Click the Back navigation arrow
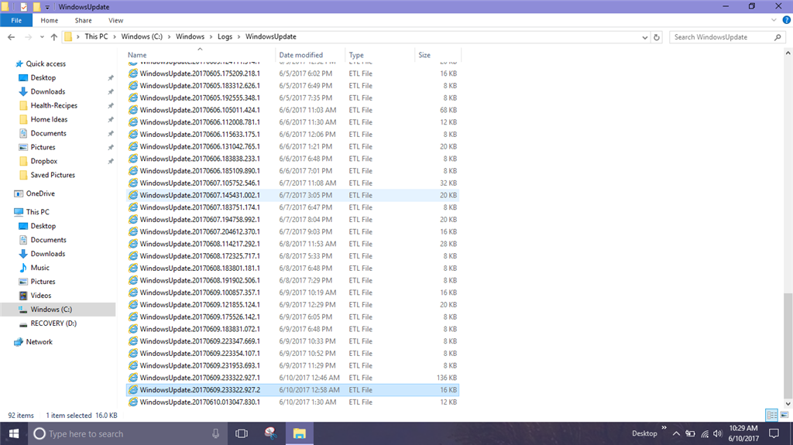793x445 pixels. (11, 37)
